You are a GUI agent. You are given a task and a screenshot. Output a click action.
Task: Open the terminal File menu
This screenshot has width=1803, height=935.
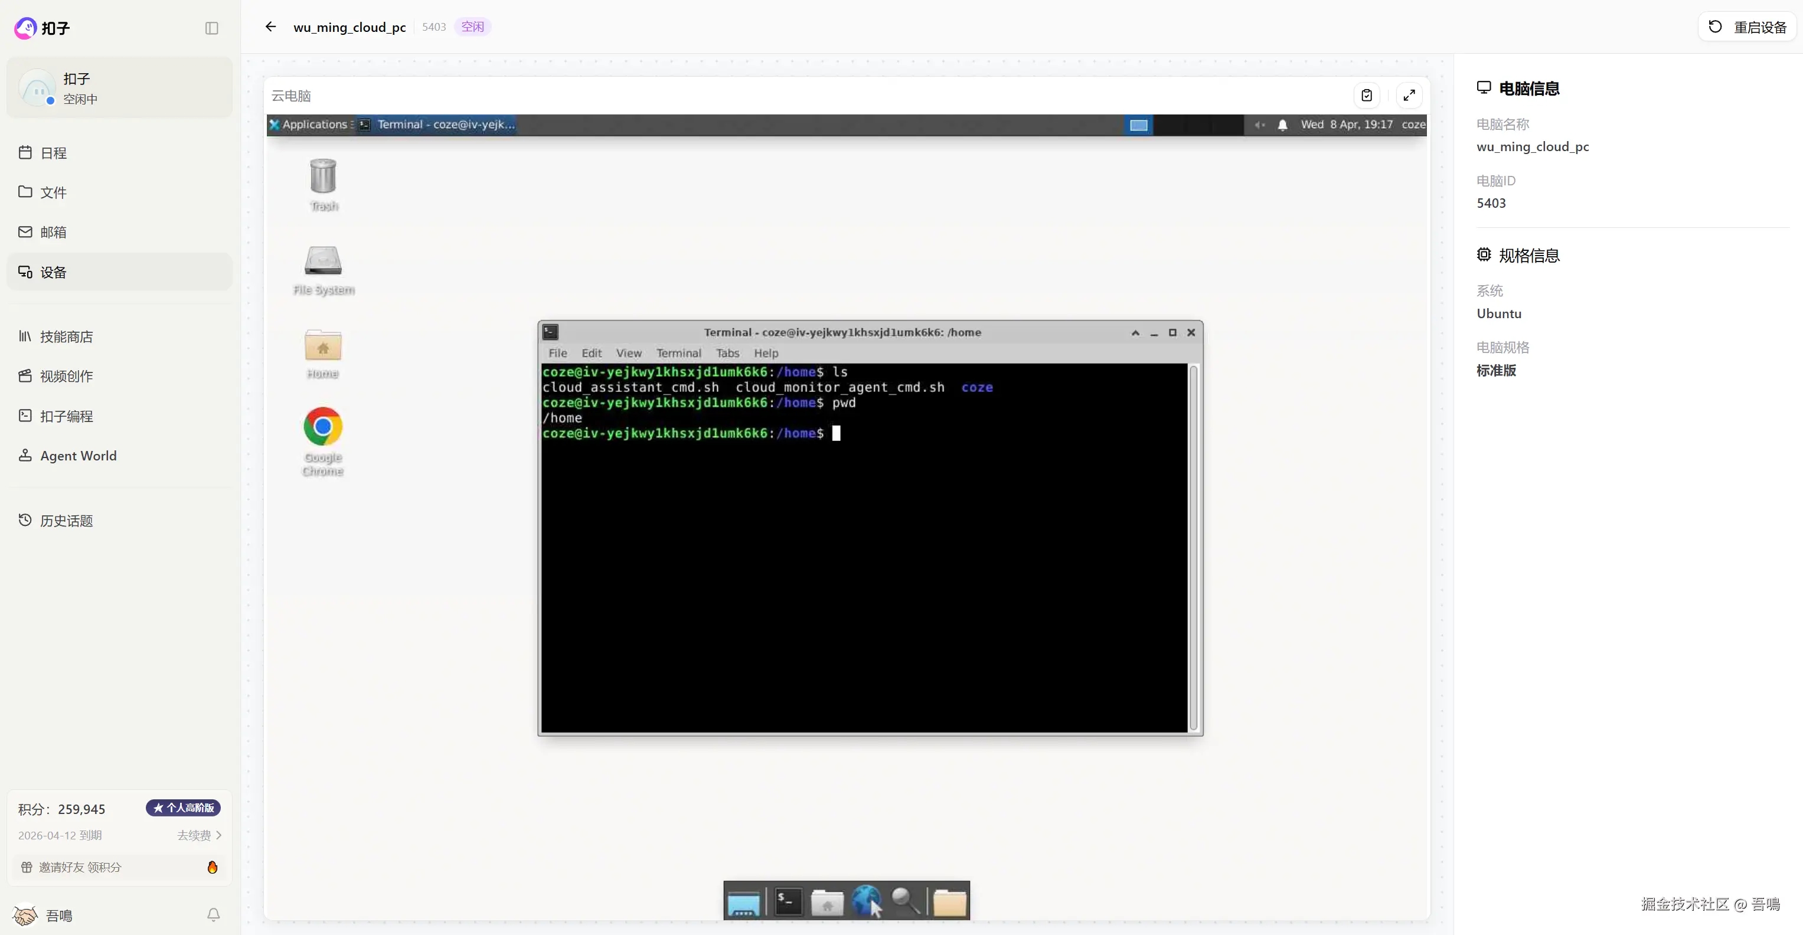(557, 354)
